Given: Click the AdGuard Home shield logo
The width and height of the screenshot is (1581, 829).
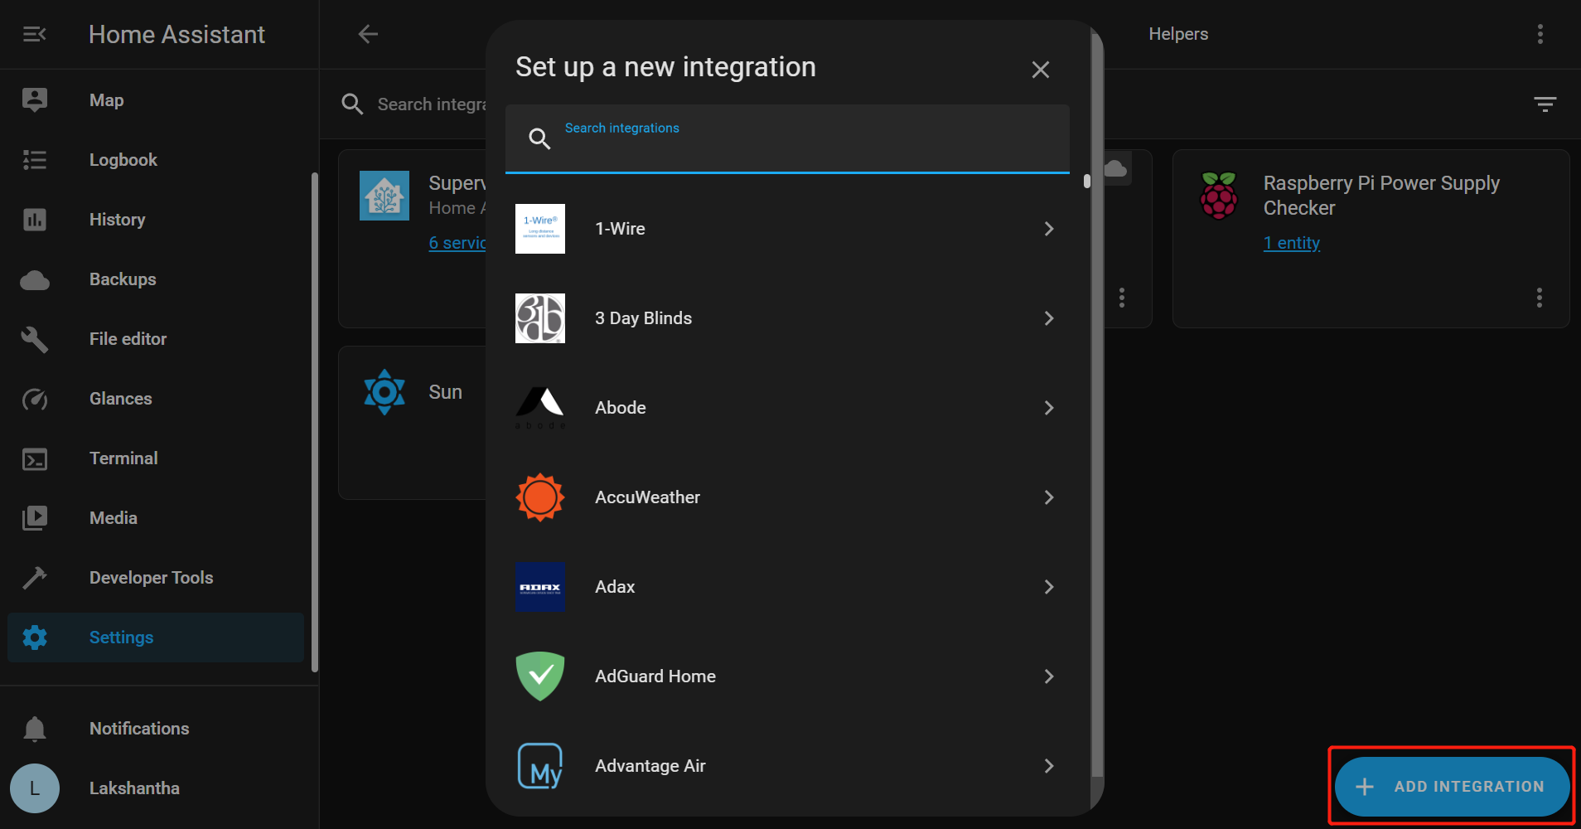Looking at the screenshot, I should pyautogui.click(x=540, y=676).
